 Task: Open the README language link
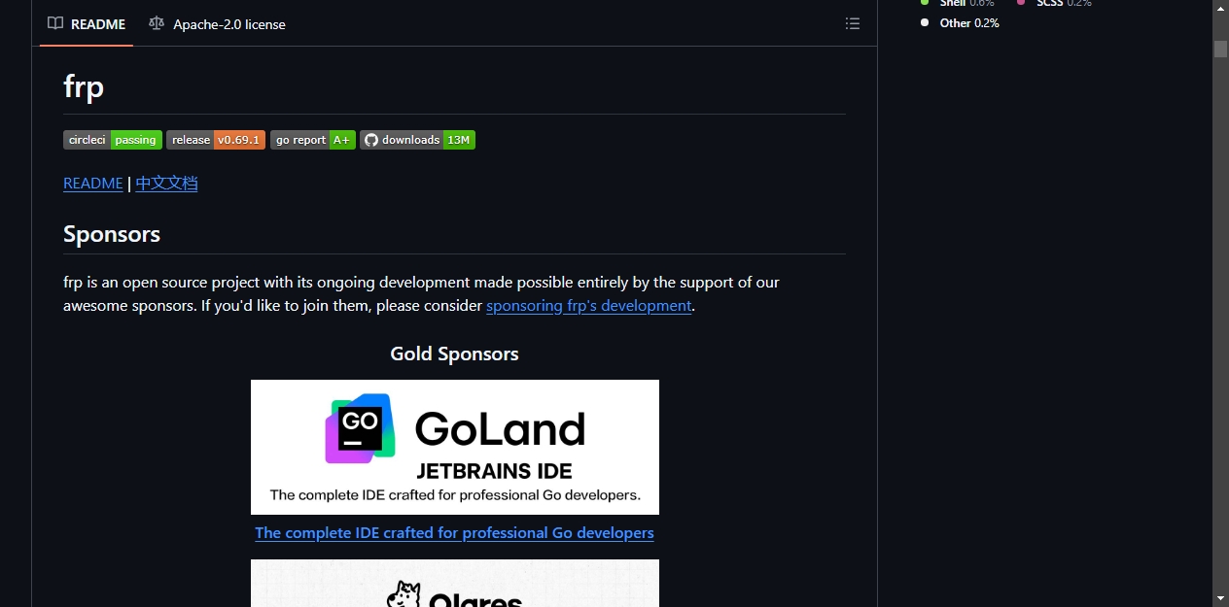tap(93, 183)
